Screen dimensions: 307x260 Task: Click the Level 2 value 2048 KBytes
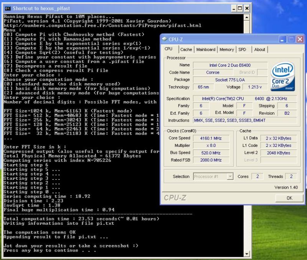[x=279, y=153]
